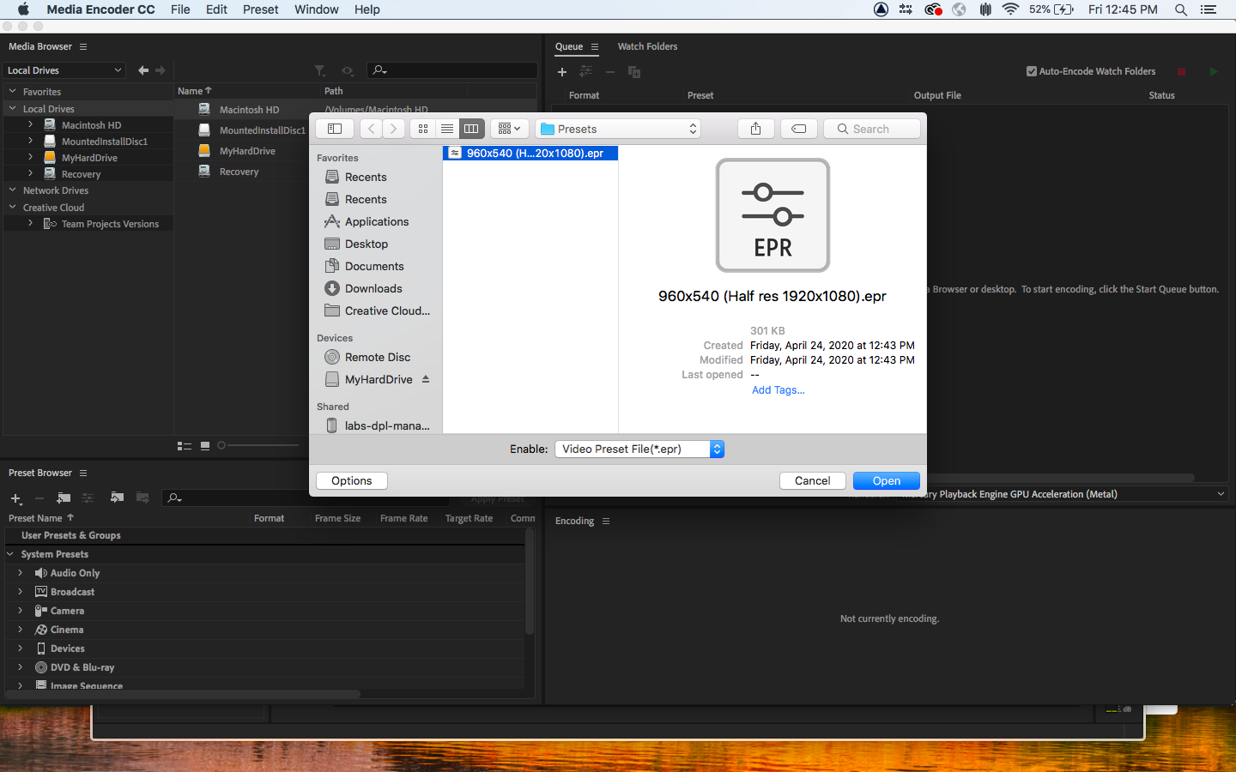The width and height of the screenshot is (1236, 772).
Task: Select MyHardDrive row in Media Browser list
Action: click(x=247, y=151)
